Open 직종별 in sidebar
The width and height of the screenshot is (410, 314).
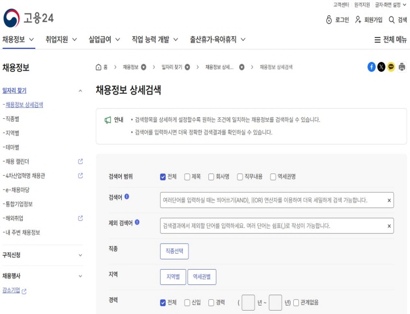(13, 119)
